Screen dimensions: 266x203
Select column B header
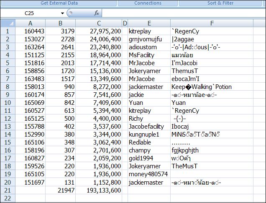click(x=60, y=23)
